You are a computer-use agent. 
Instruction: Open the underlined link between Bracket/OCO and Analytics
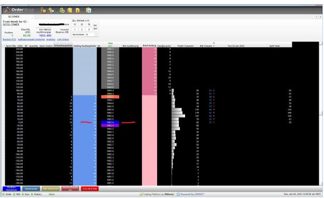[31, 39]
